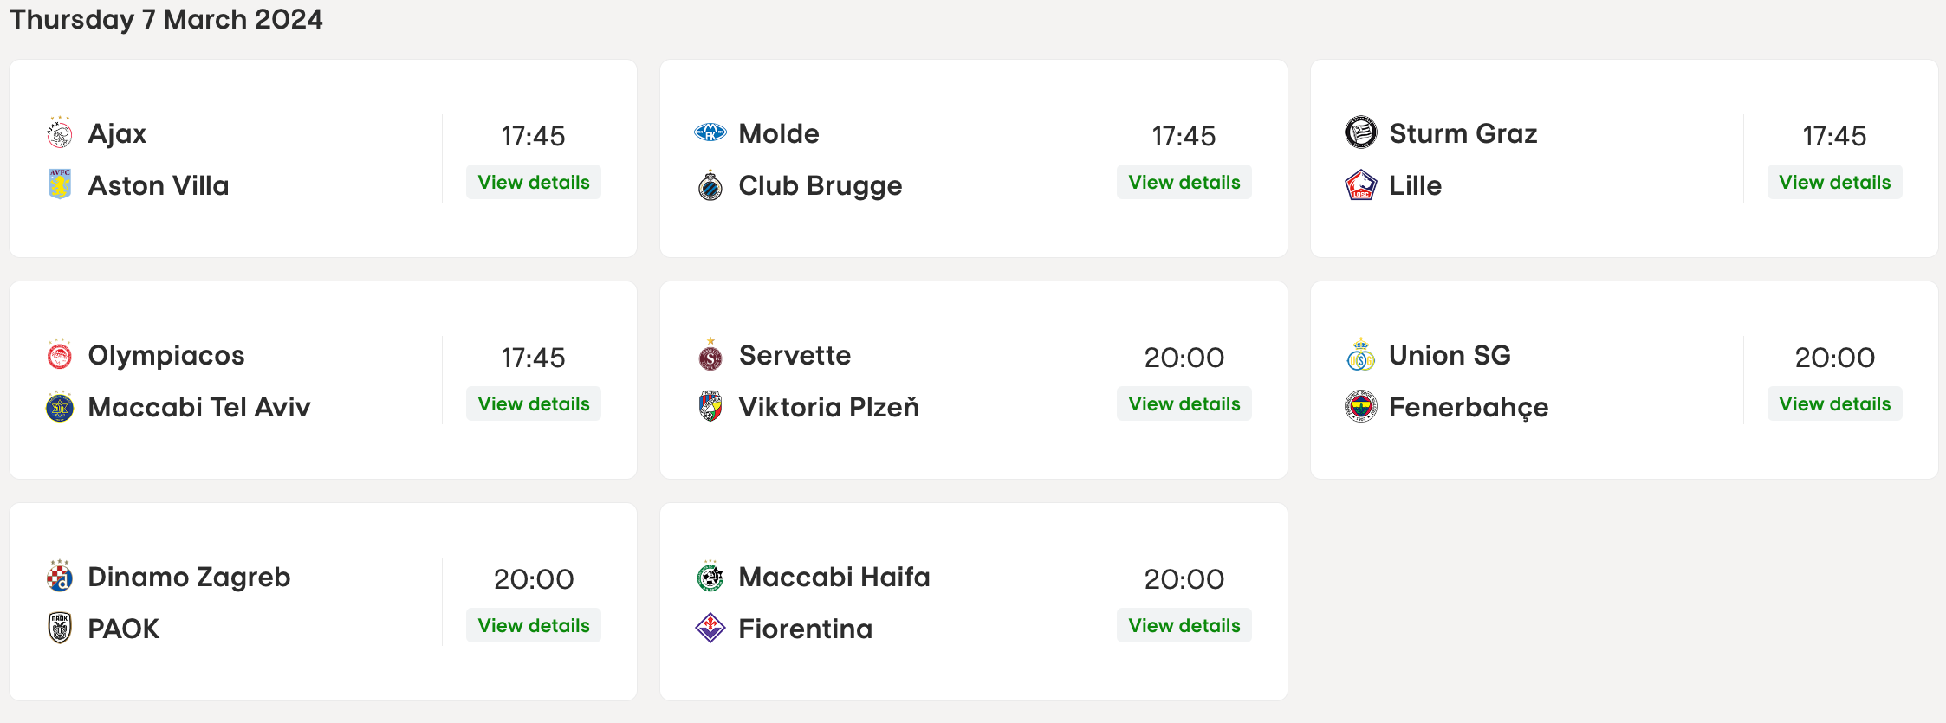Click the Club Brugge crest
The height and width of the screenshot is (723, 1946).
point(710,185)
